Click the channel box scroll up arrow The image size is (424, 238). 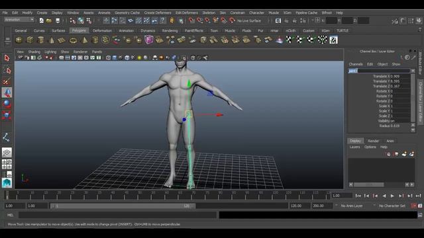point(413,71)
